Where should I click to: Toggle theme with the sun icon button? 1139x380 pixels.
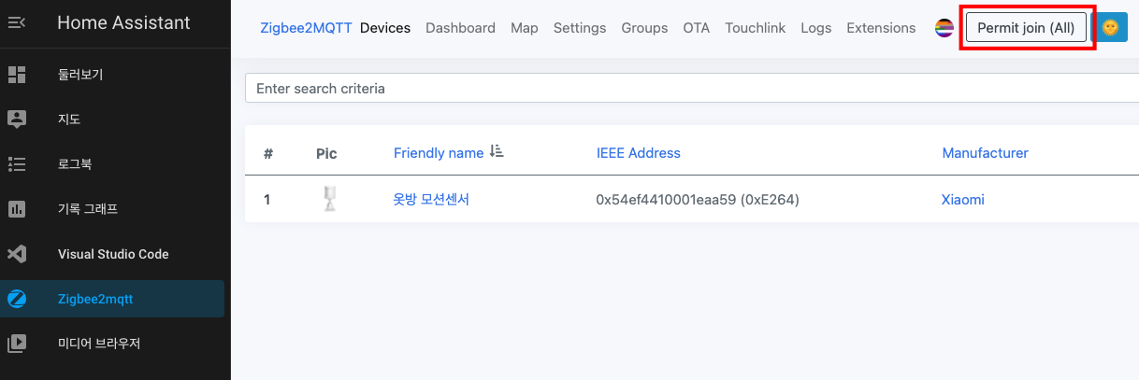[1110, 28]
